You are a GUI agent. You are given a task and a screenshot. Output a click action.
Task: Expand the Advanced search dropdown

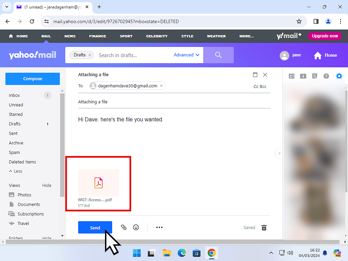187,55
